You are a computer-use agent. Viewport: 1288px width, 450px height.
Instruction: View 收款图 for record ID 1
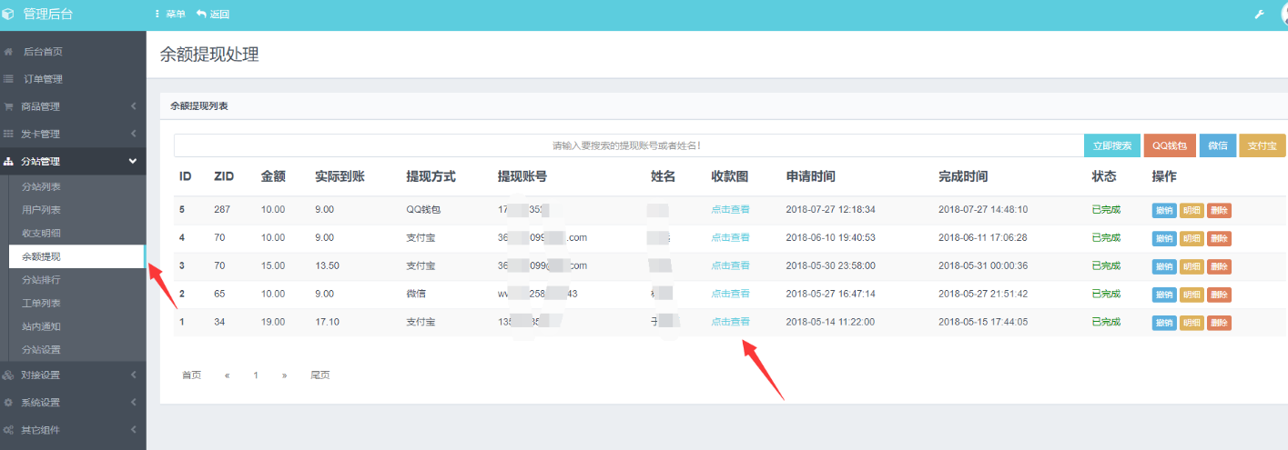point(730,322)
